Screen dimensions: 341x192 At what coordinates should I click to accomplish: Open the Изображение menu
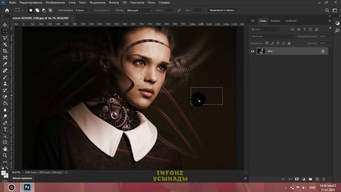coord(55,3)
